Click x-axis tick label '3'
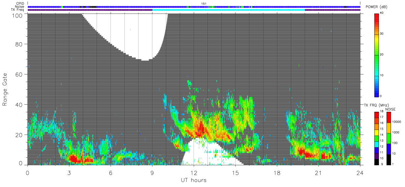This screenshot has height=187, width=405. click(69, 173)
